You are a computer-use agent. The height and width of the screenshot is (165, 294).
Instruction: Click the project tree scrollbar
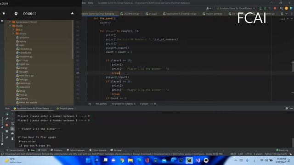[73, 39]
